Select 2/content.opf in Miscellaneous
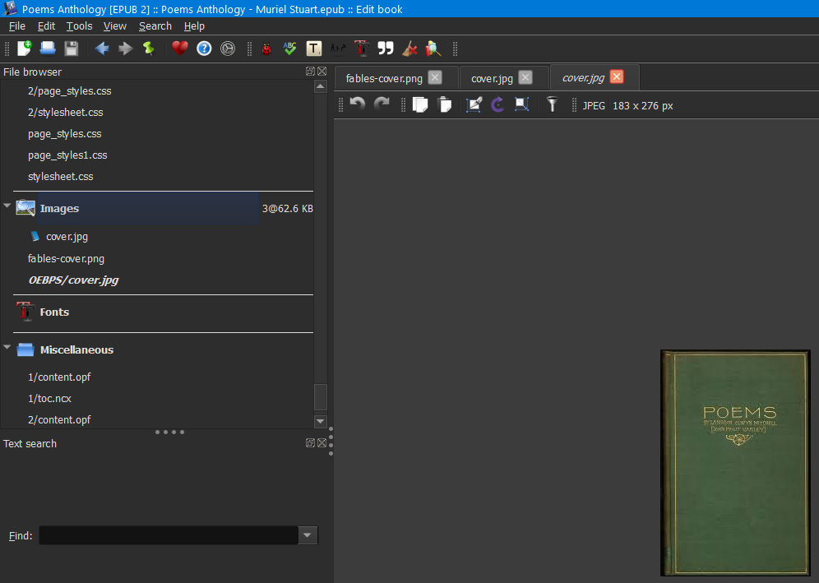 click(x=59, y=419)
